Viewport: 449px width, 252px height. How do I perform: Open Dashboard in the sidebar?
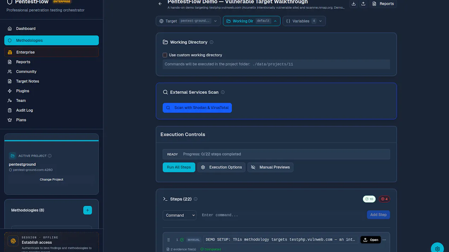(x=51, y=29)
